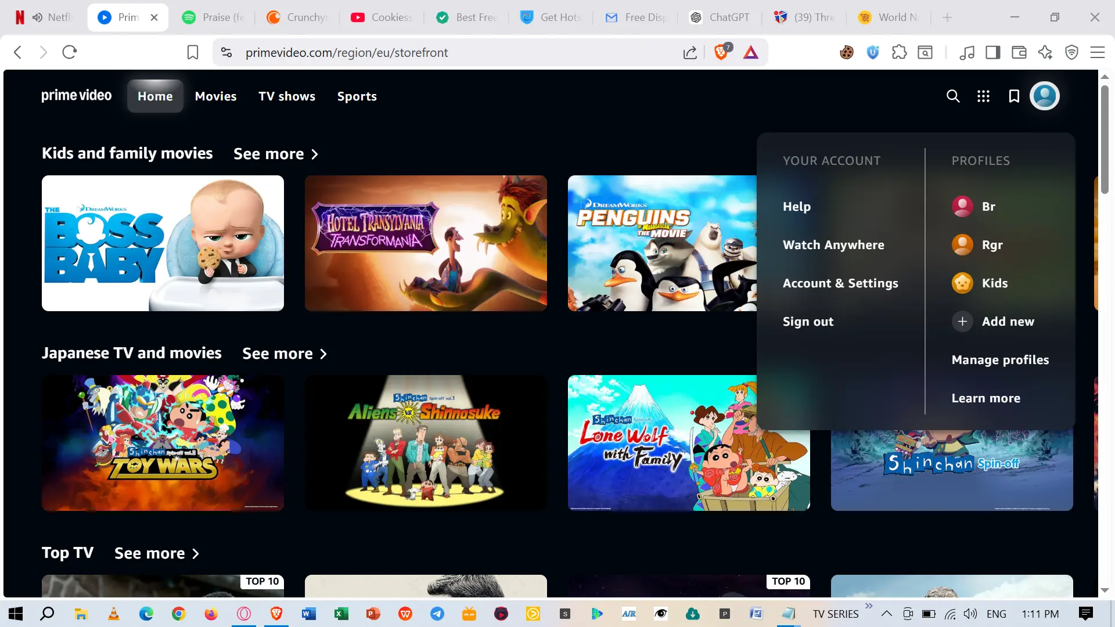Switch to the Rgr profile
1115x627 pixels.
click(x=977, y=244)
